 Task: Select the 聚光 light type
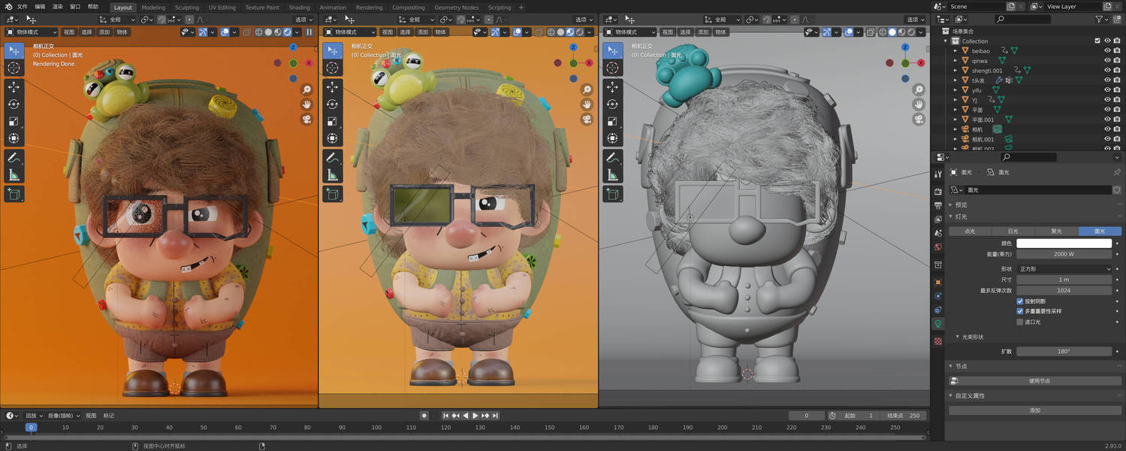[x=1056, y=232]
